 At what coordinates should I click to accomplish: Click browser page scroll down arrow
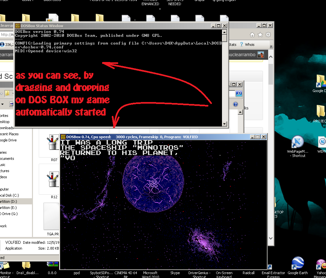coord(271,238)
